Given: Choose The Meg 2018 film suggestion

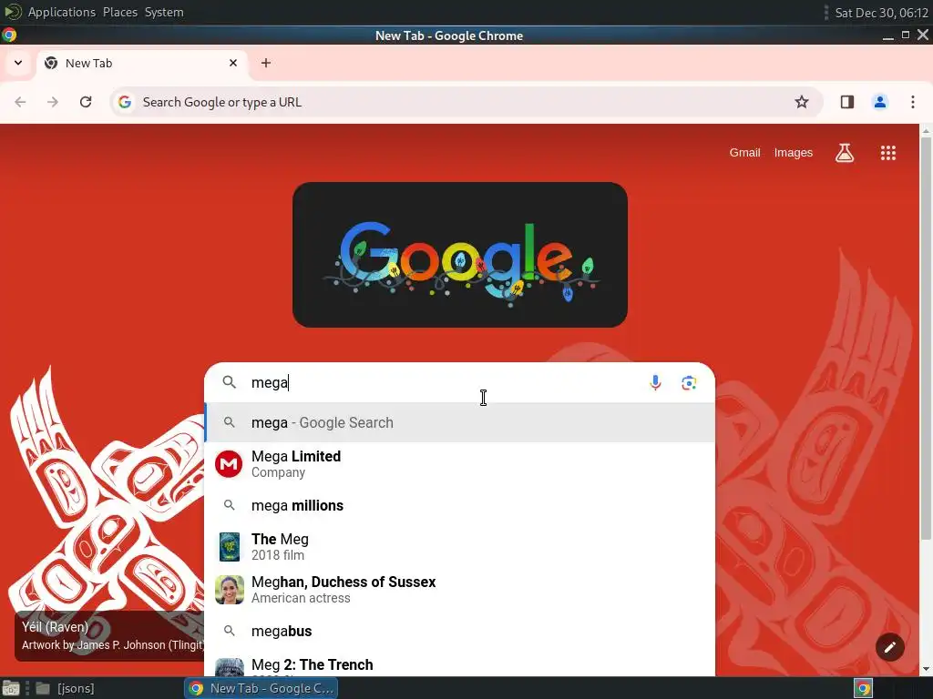Looking at the screenshot, I should pos(460,547).
